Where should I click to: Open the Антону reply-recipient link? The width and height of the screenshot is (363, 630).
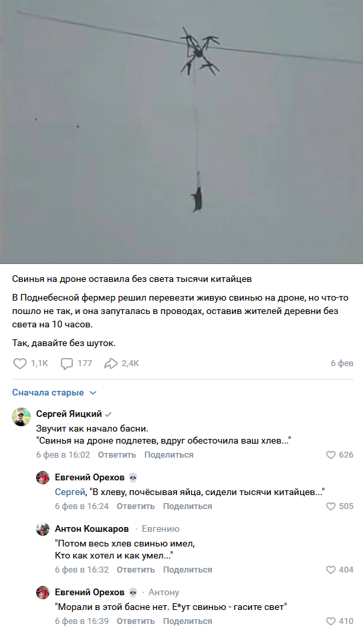coord(164,592)
